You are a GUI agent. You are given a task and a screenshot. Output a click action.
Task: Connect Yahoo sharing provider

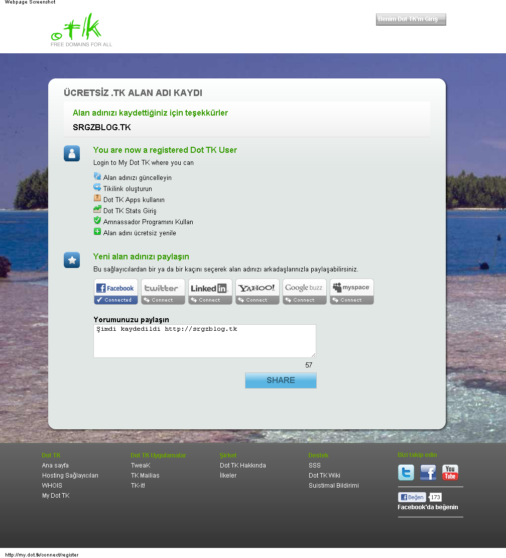(258, 292)
